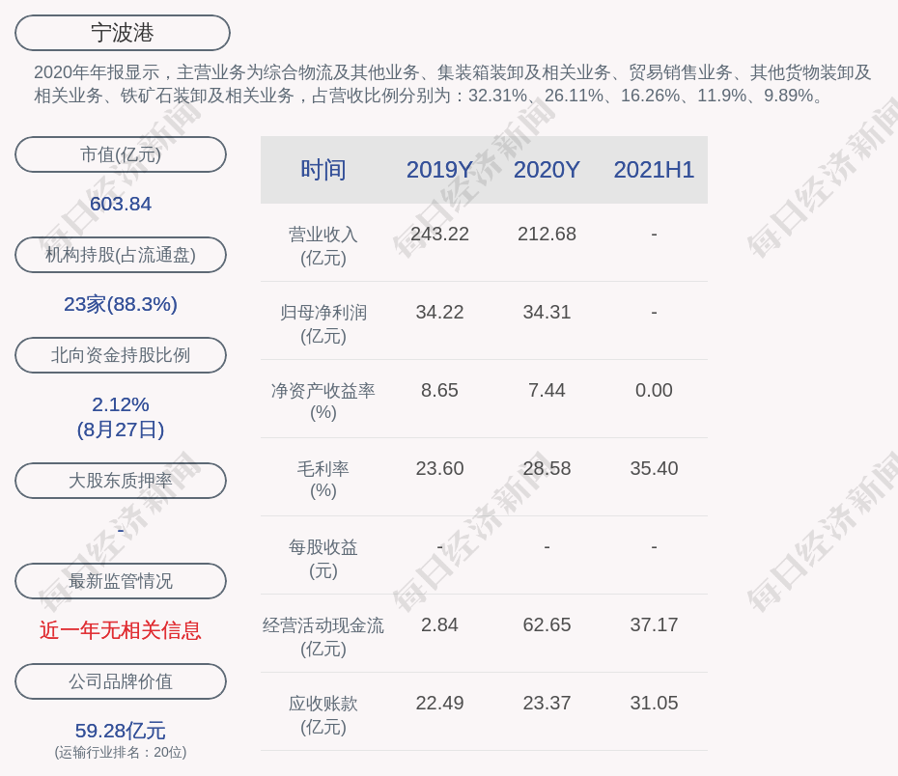Click the market value 603.84 figure
Image resolution: width=898 pixels, height=776 pixels.
(121, 204)
